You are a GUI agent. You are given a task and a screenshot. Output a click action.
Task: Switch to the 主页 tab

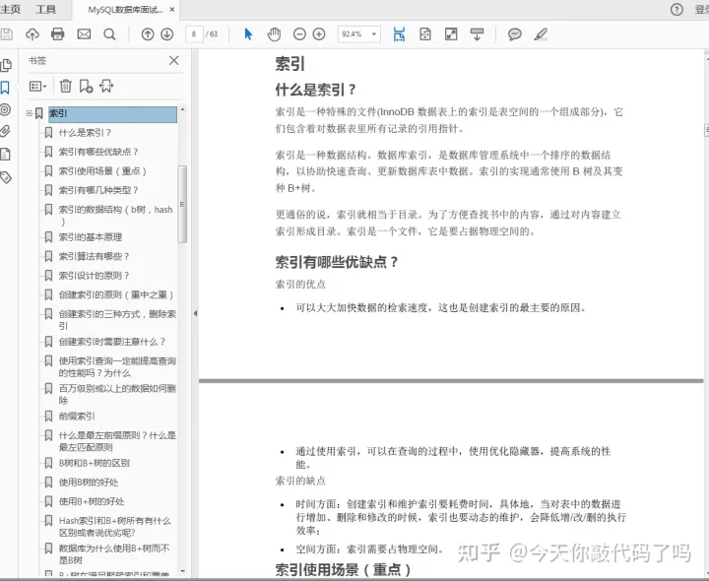tap(10, 10)
